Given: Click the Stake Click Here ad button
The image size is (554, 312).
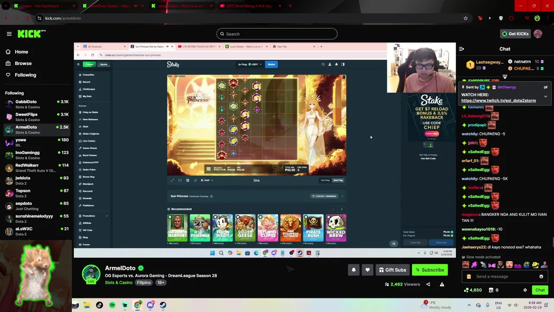Looking at the screenshot, I should coord(432,133).
